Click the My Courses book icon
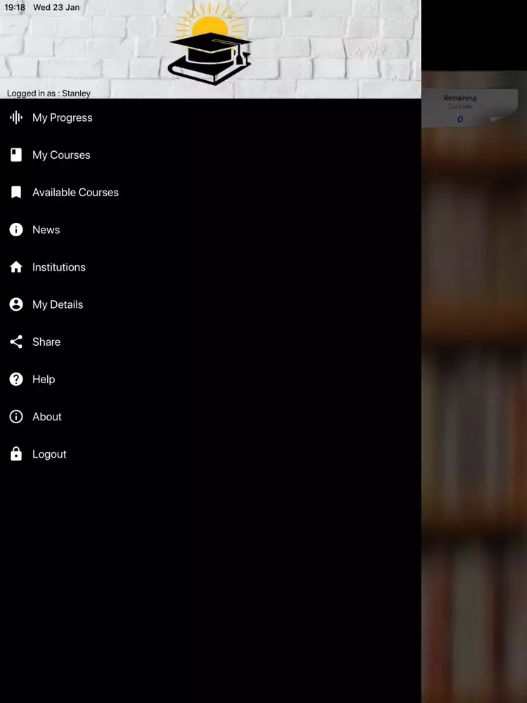 pyautogui.click(x=16, y=155)
